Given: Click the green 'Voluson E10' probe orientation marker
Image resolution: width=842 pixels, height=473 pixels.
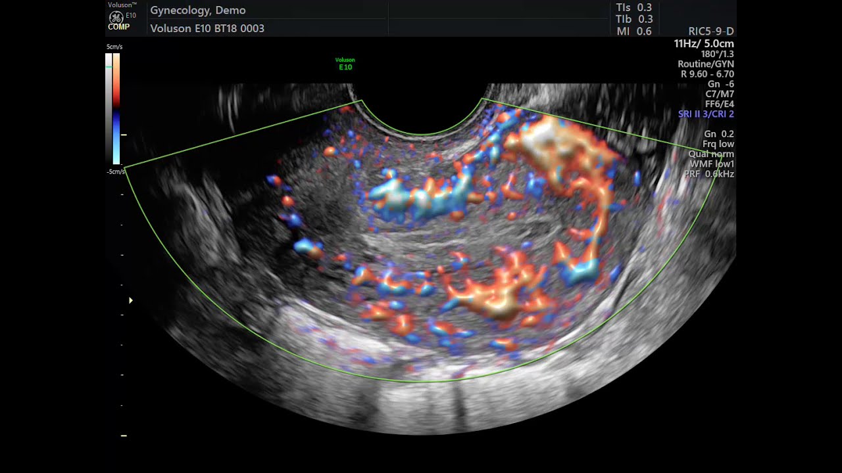Looking at the screenshot, I should click(345, 64).
